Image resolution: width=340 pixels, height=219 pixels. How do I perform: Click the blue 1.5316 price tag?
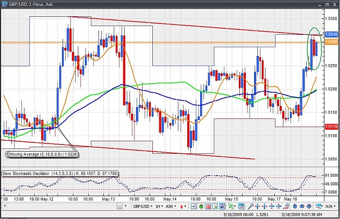(331, 34)
